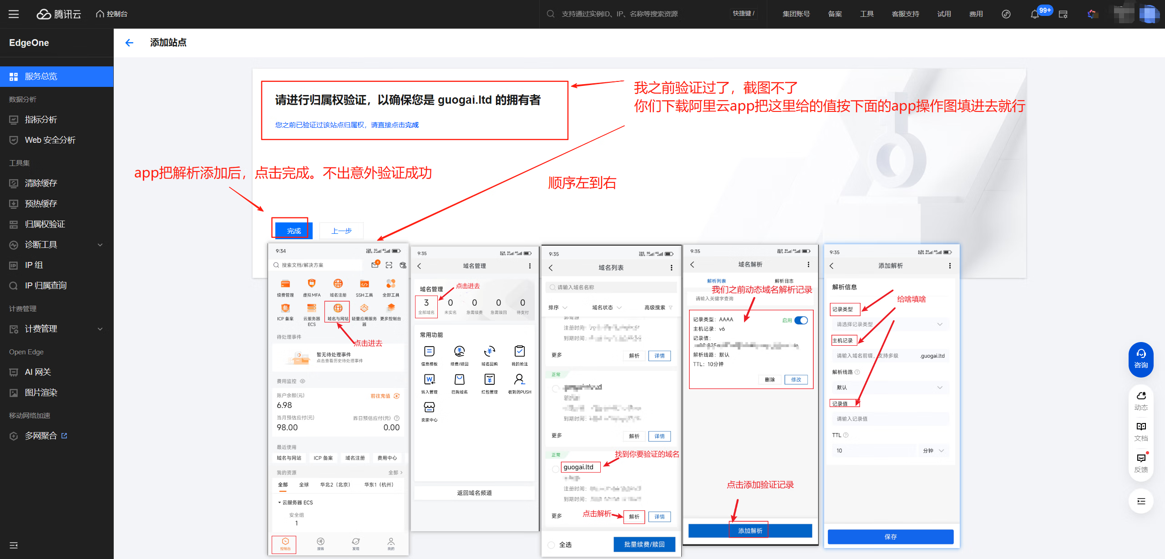
Task: Click the blue 完成 button
Action: click(x=294, y=231)
